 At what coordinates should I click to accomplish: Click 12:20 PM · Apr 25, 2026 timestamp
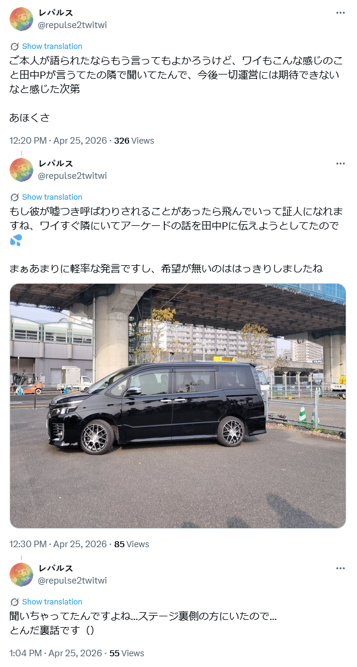pos(58,141)
